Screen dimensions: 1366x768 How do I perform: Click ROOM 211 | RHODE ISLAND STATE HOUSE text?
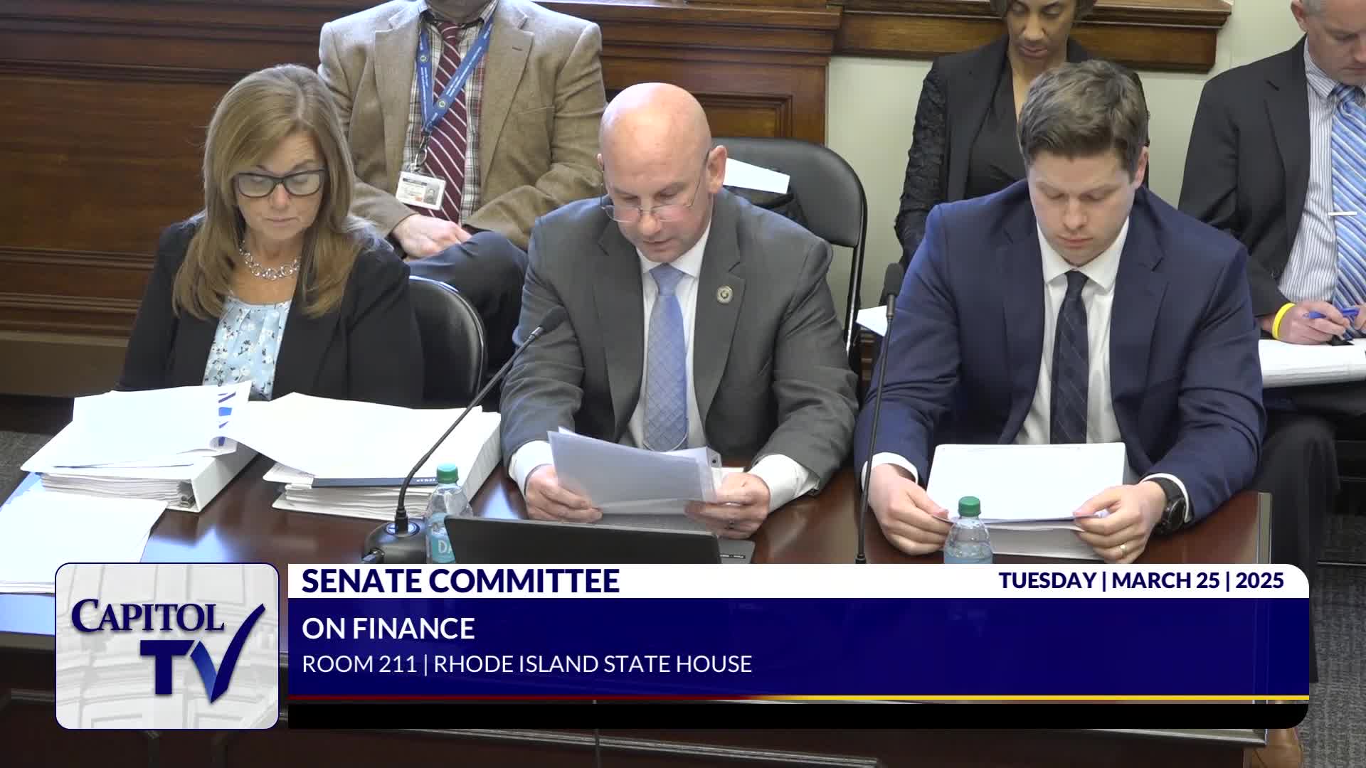click(526, 664)
